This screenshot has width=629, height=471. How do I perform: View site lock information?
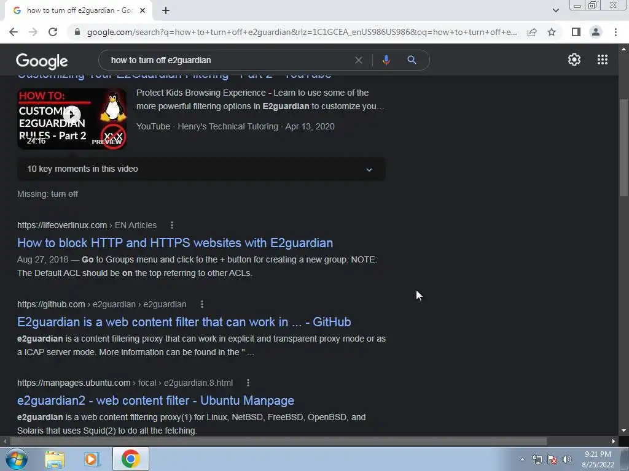pyautogui.click(x=77, y=32)
